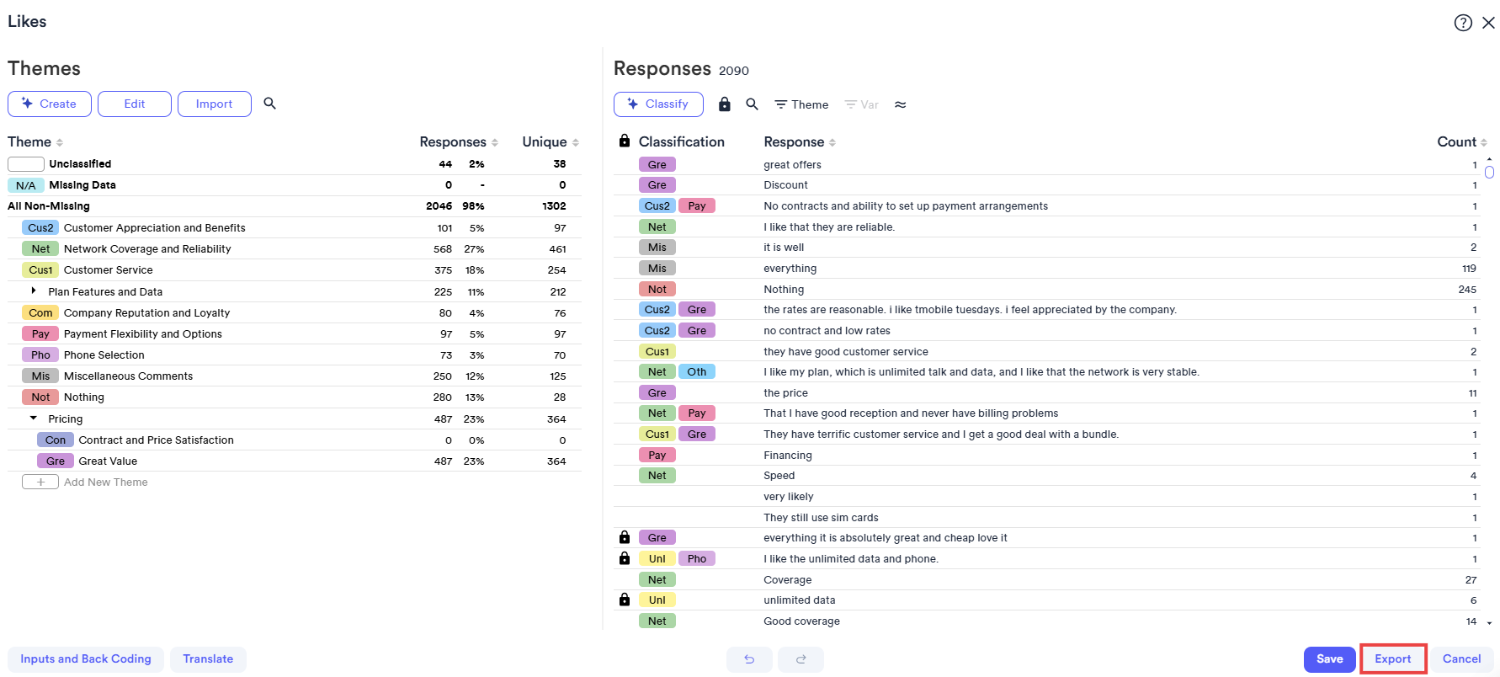The height and width of the screenshot is (677, 1500).
Task: Click the Gre color tag beside Great Value
Action: (x=55, y=461)
